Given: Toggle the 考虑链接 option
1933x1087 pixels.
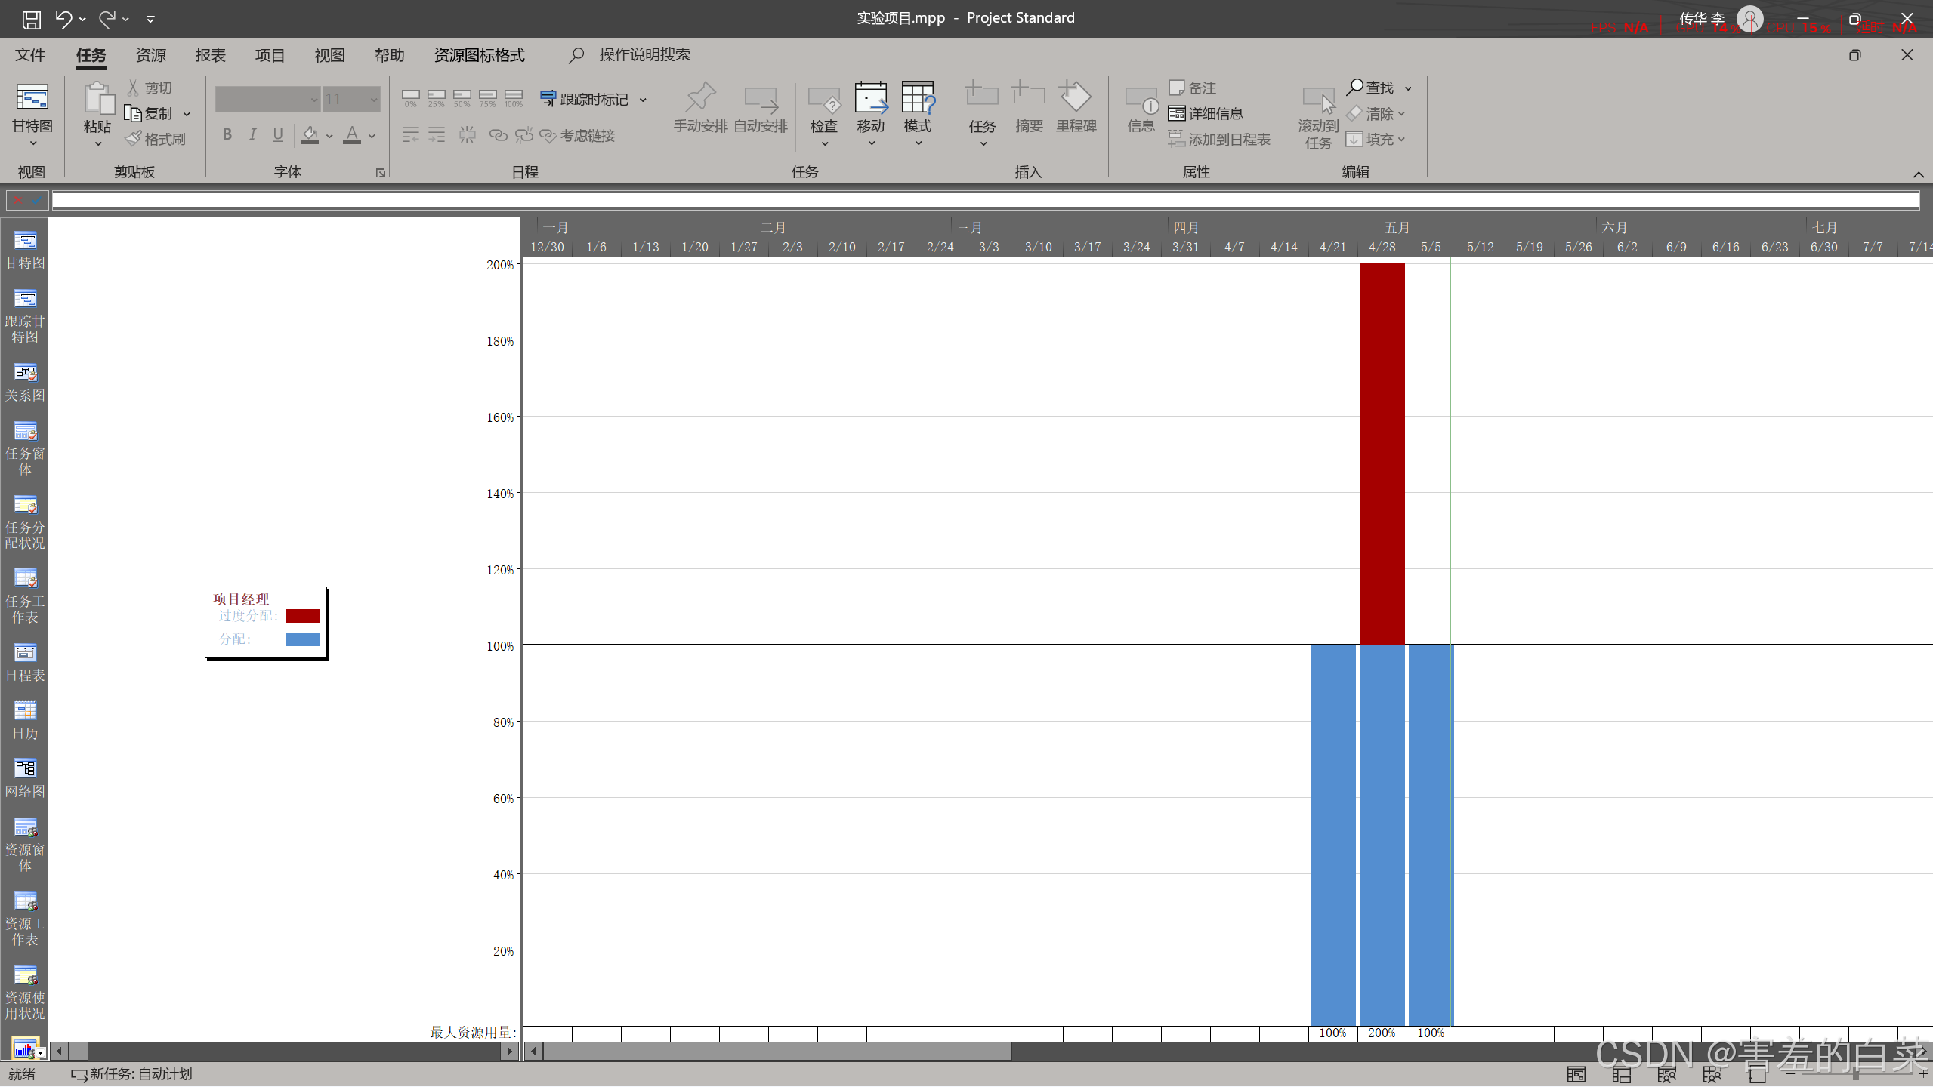Looking at the screenshot, I should click(578, 135).
